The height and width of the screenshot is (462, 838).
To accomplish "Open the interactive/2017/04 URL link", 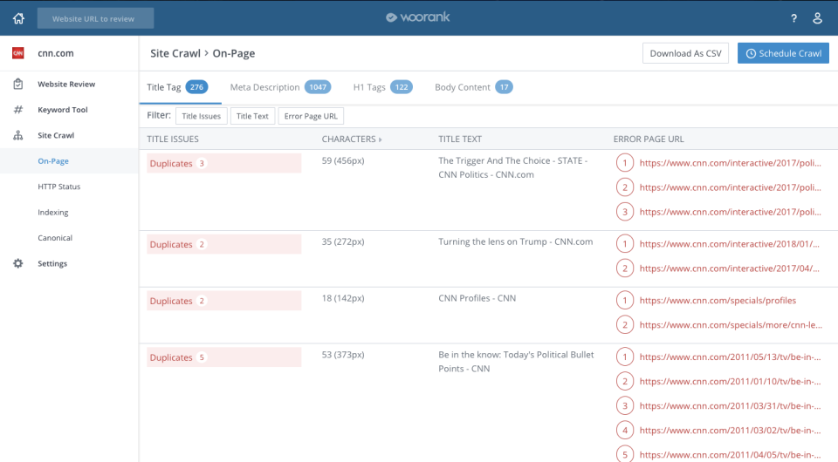I will click(x=729, y=268).
